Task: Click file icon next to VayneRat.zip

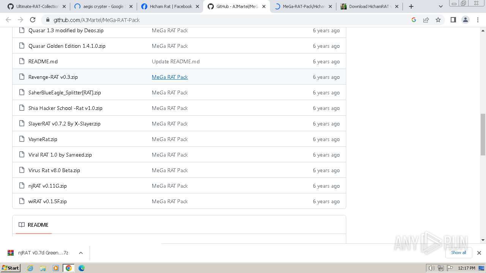Action: tap(22, 139)
